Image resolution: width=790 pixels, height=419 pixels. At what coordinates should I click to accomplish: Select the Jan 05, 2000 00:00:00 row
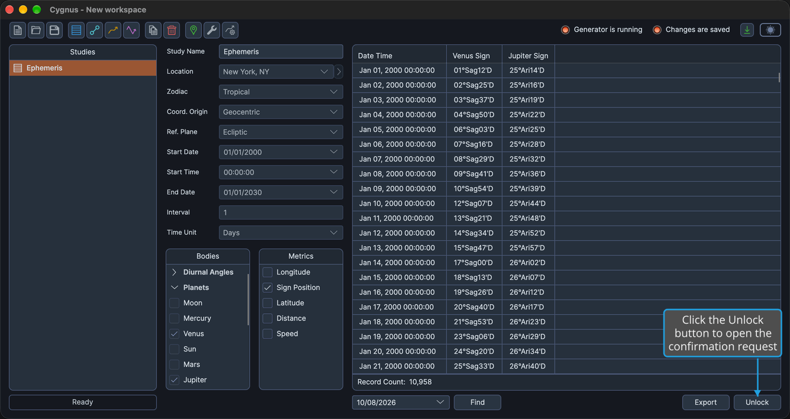(567, 130)
